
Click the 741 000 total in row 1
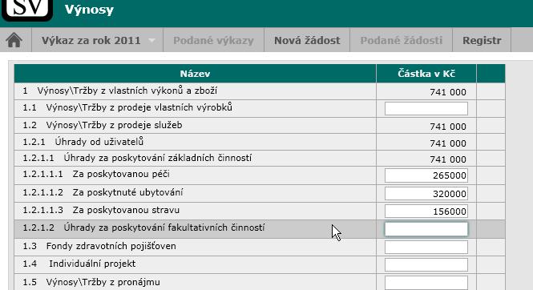[x=448, y=92]
